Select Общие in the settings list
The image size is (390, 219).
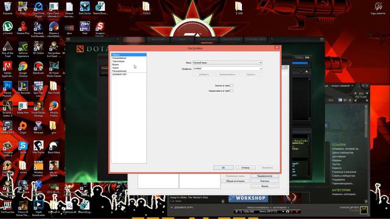click(129, 55)
